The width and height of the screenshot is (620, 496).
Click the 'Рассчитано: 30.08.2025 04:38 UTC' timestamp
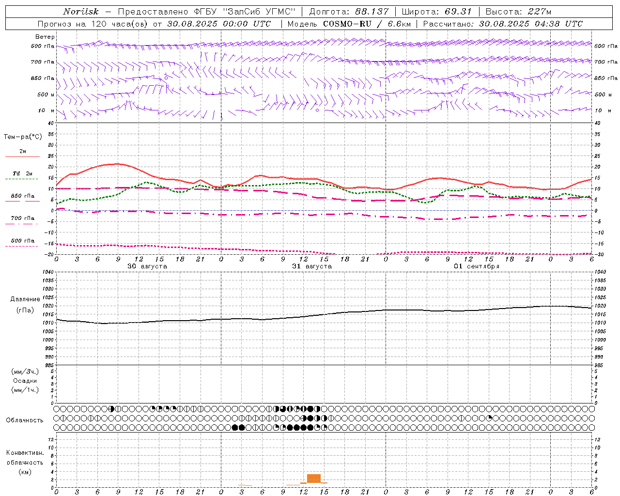[x=503, y=24]
